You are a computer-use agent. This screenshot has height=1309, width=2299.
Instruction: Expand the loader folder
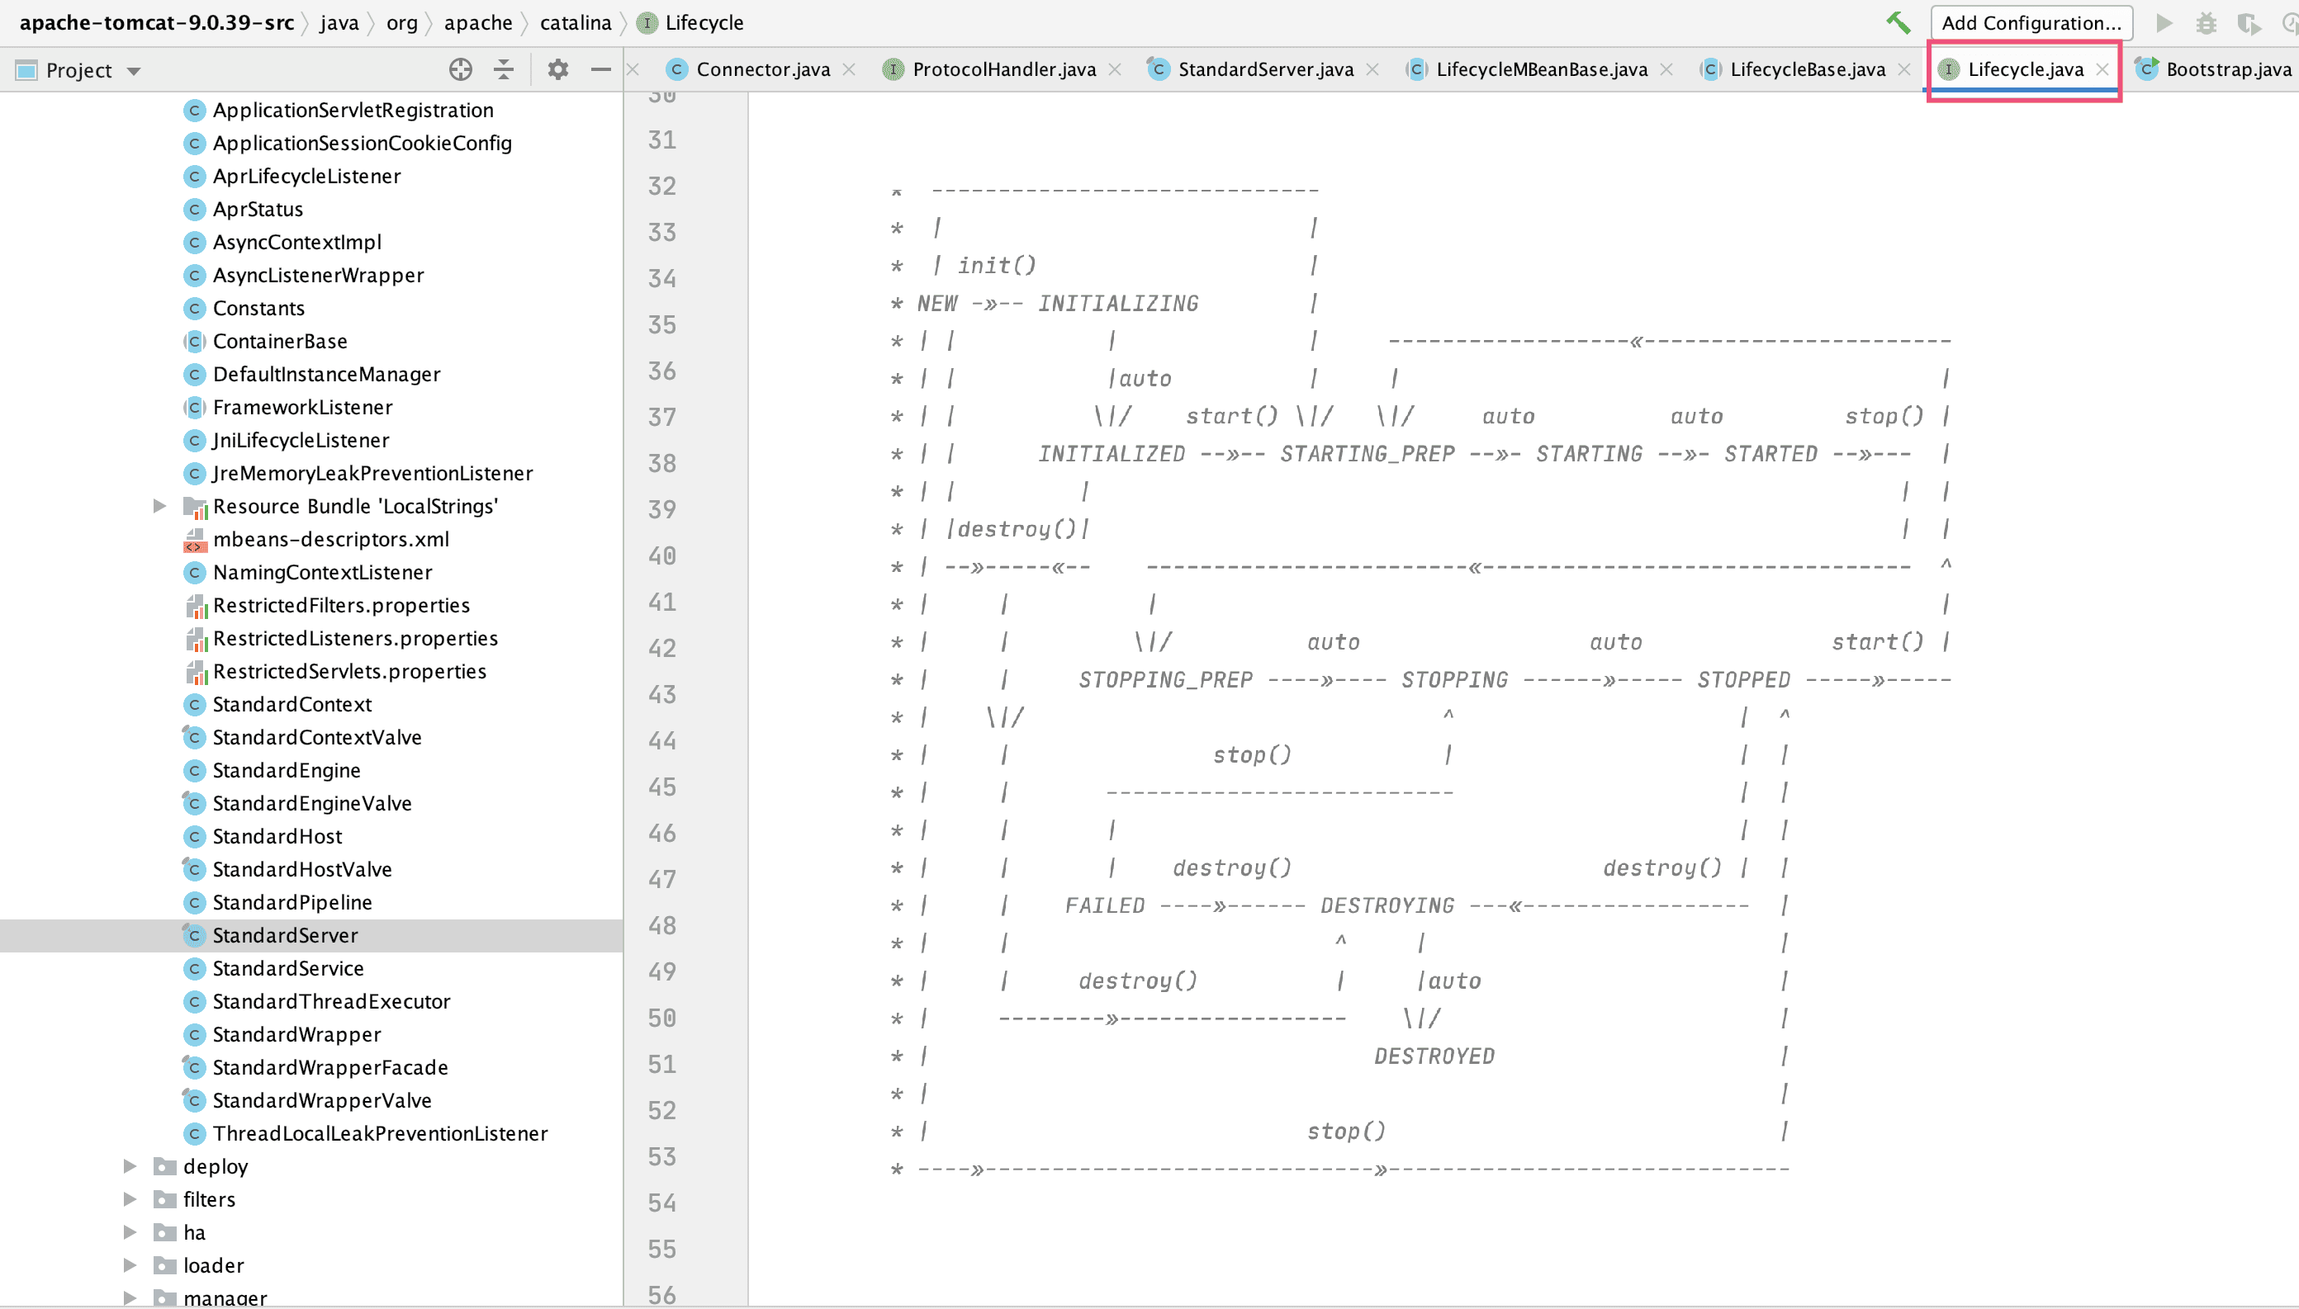coord(130,1265)
